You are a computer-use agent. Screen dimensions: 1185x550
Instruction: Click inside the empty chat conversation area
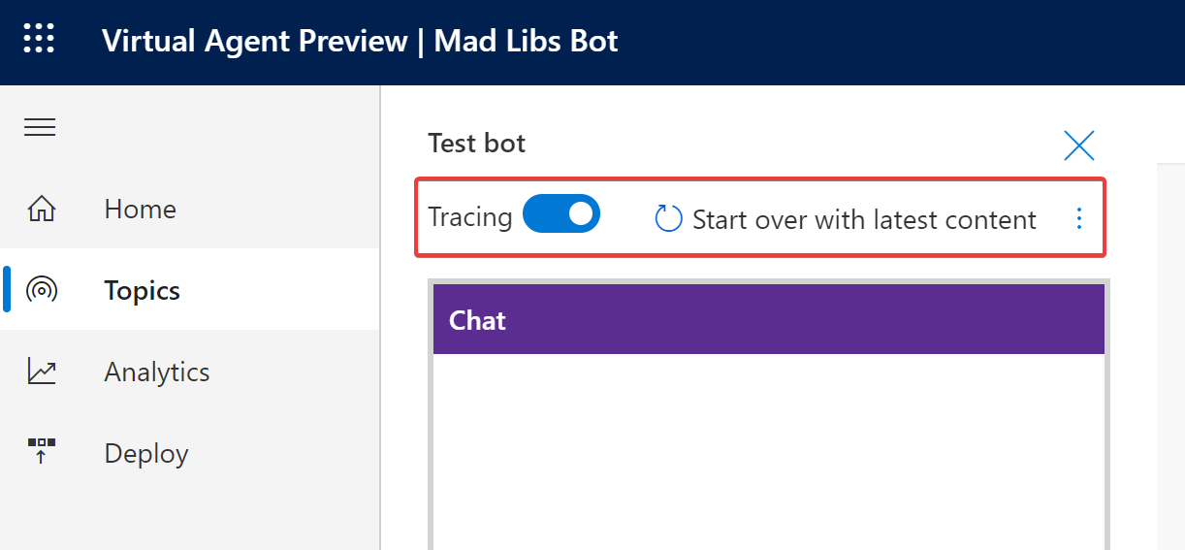click(x=768, y=446)
